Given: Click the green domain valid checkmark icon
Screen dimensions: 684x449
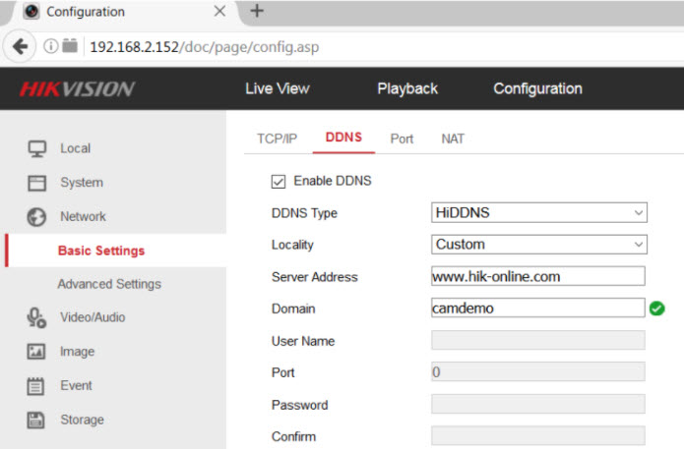Looking at the screenshot, I should click(x=657, y=309).
